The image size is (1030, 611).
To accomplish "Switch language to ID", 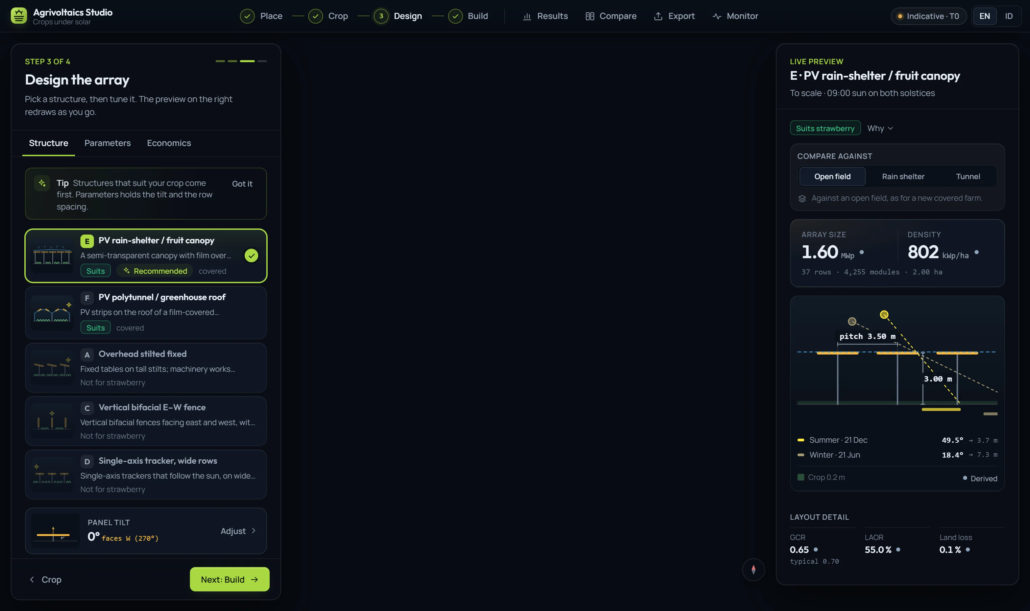I will [x=1008, y=16].
